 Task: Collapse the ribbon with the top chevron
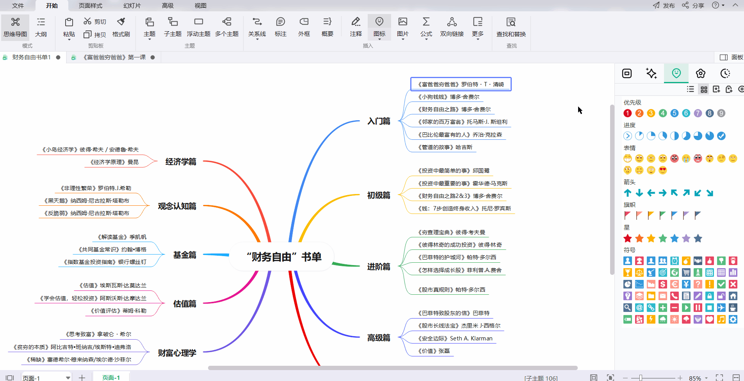coord(735,5)
